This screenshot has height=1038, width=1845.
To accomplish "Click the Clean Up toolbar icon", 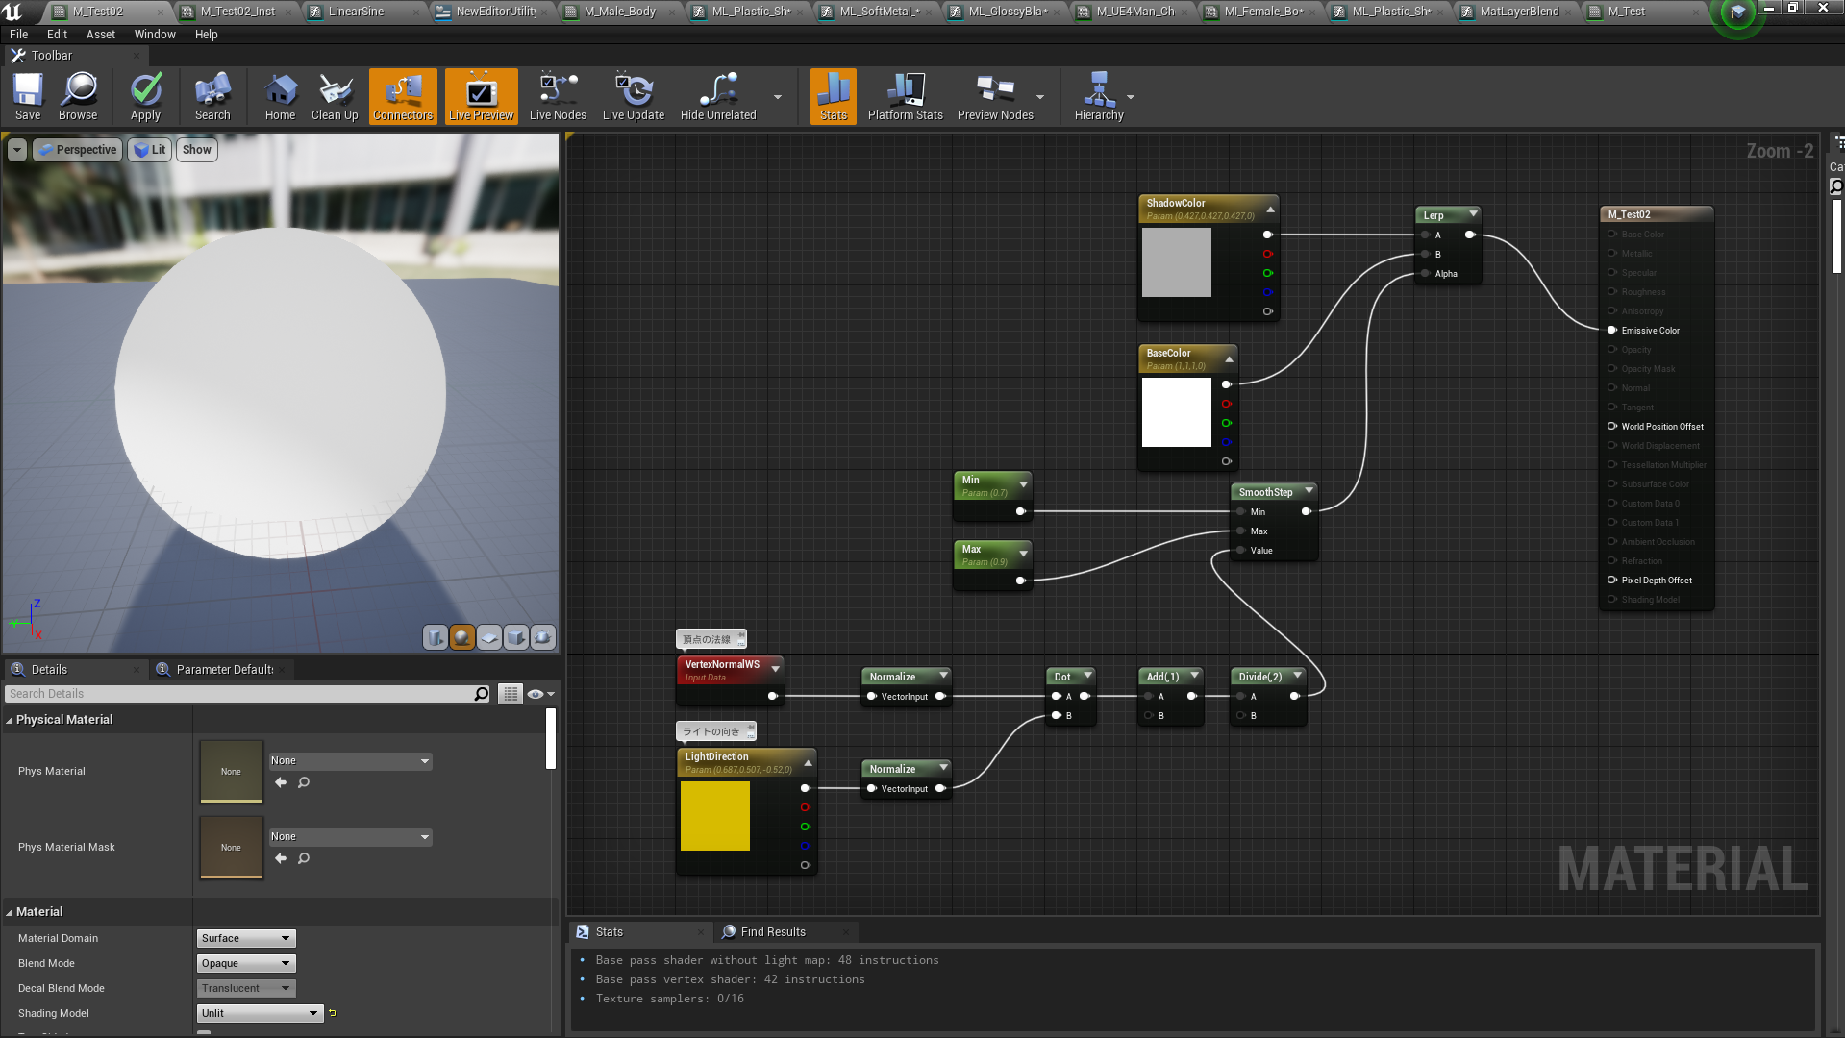I will (335, 96).
